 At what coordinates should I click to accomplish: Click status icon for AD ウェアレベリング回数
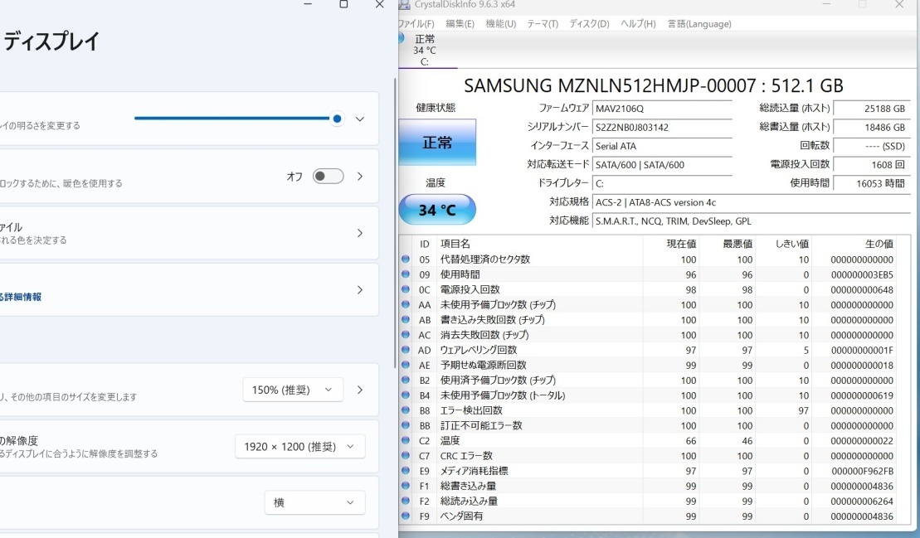(405, 350)
